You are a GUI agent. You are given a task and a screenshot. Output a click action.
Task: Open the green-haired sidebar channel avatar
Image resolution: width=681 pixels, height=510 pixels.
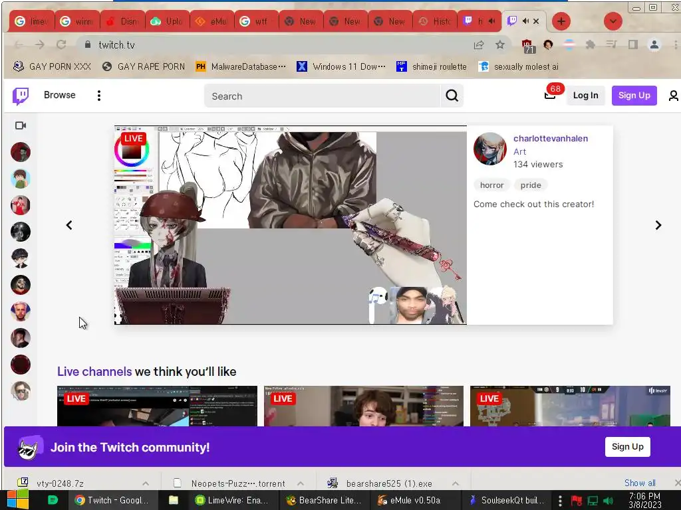point(21,179)
